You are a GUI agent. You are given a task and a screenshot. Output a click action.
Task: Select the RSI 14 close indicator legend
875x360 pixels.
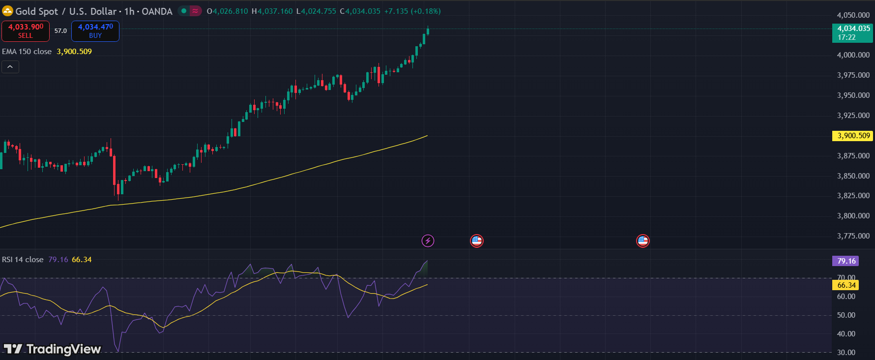tap(23, 260)
